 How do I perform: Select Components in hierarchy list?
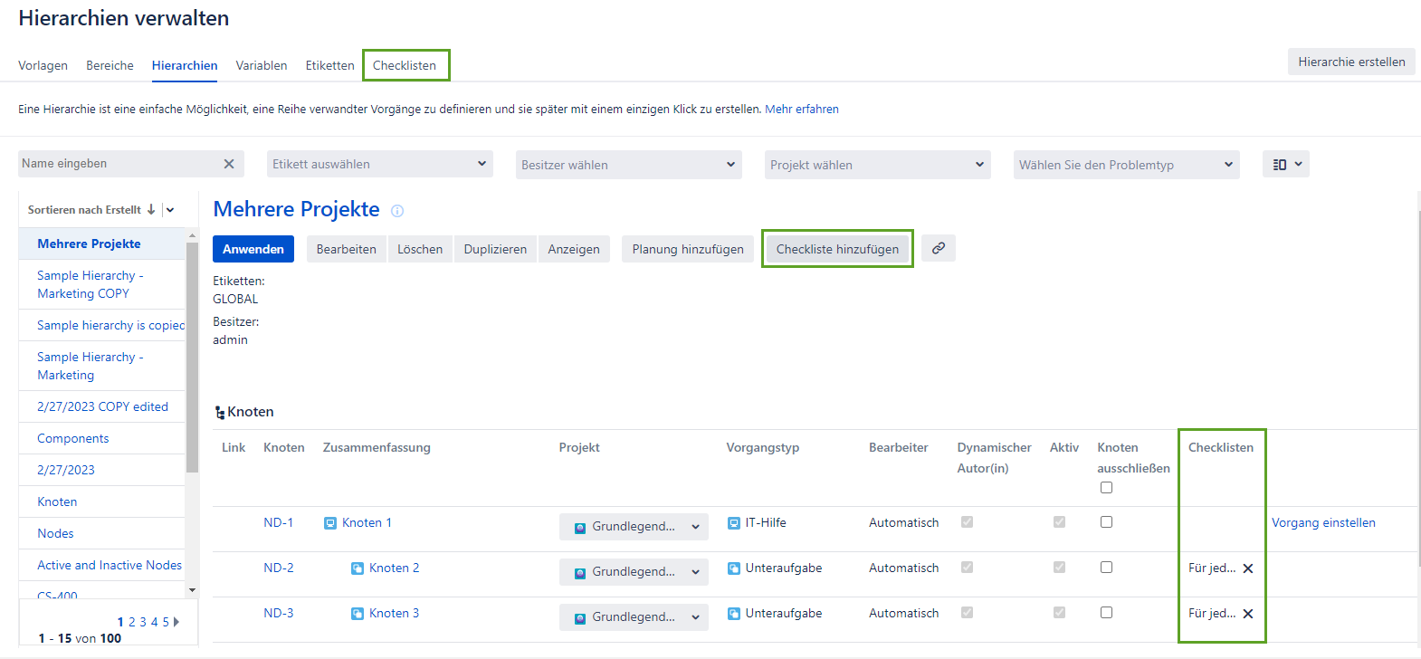click(73, 438)
